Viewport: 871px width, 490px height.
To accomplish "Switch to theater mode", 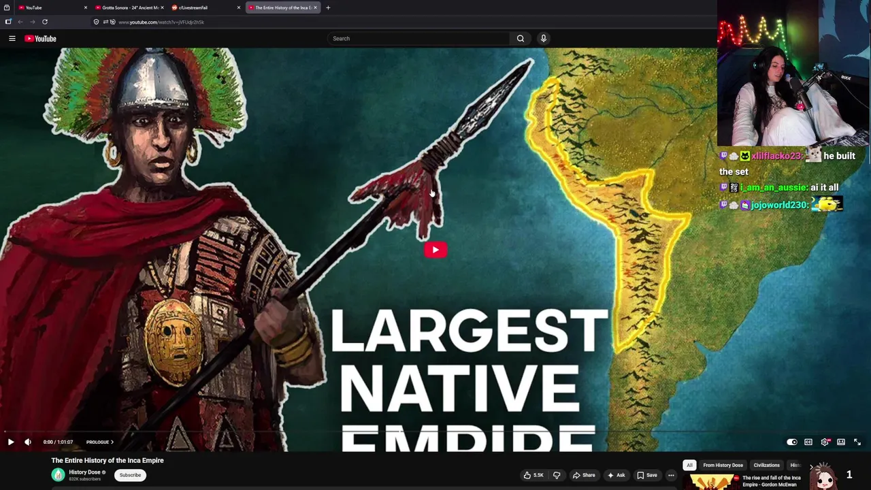I will coord(841,442).
